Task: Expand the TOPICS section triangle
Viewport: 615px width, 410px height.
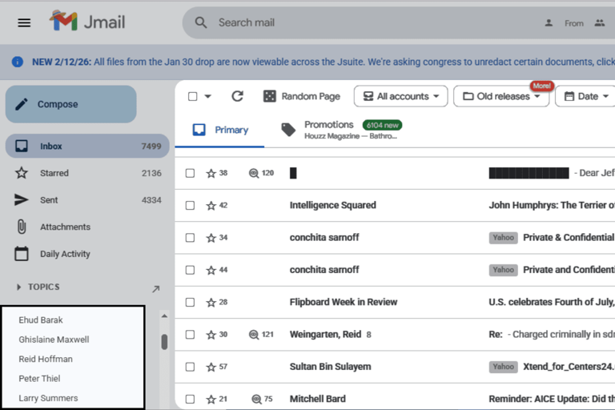Action: pos(18,287)
